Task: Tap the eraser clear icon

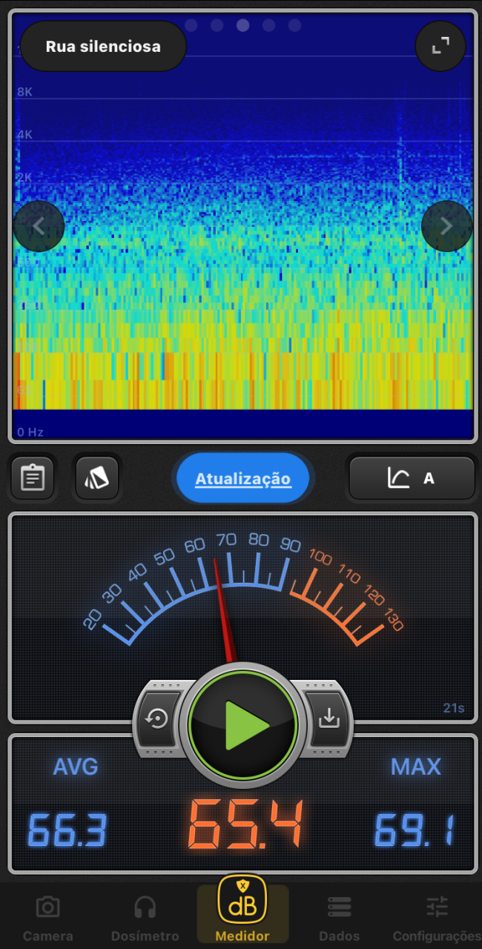Action: pyautogui.click(x=97, y=478)
